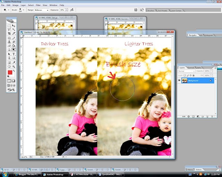Select the Crop tool
222x177 pixels.
click(x=9, y=34)
